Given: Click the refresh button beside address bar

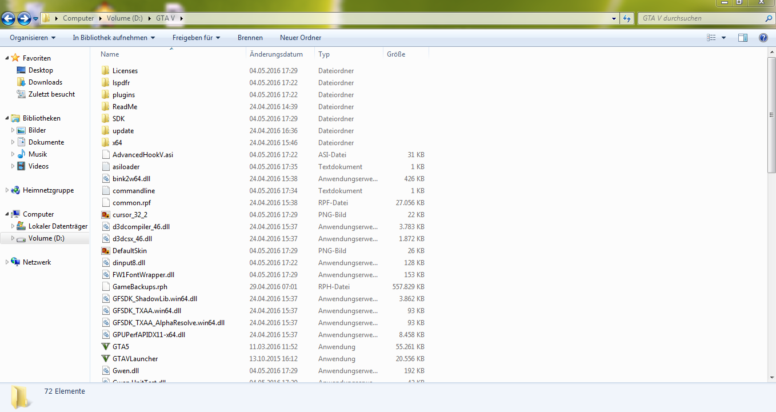Looking at the screenshot, I should (x=627, y=18).
